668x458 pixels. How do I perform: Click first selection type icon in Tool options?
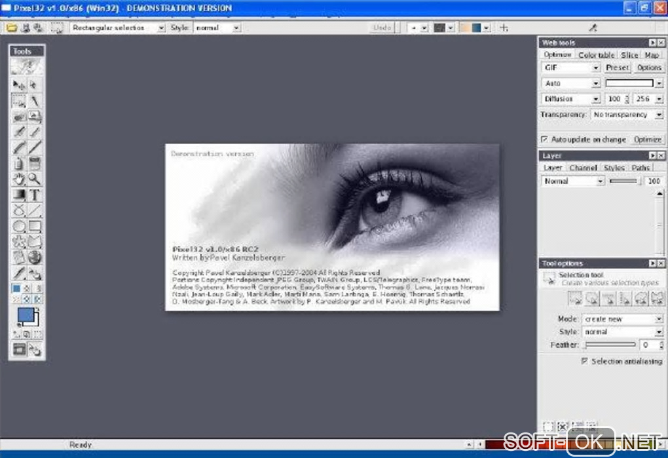click(575, 299)
